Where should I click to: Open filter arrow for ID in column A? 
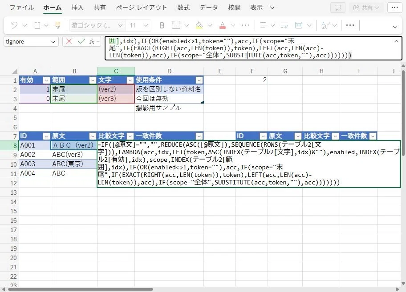(46, 136)
